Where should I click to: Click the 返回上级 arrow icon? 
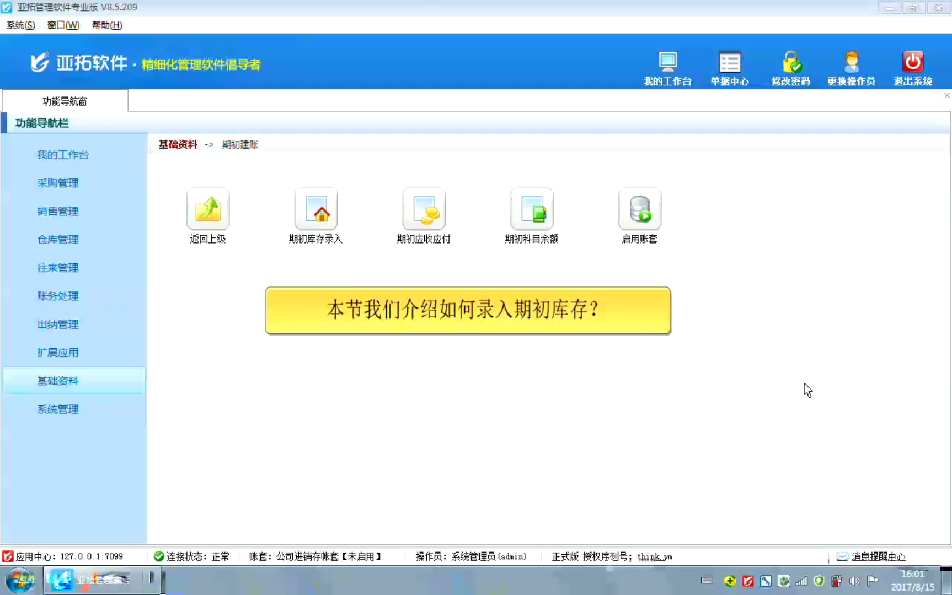(208, 210)
